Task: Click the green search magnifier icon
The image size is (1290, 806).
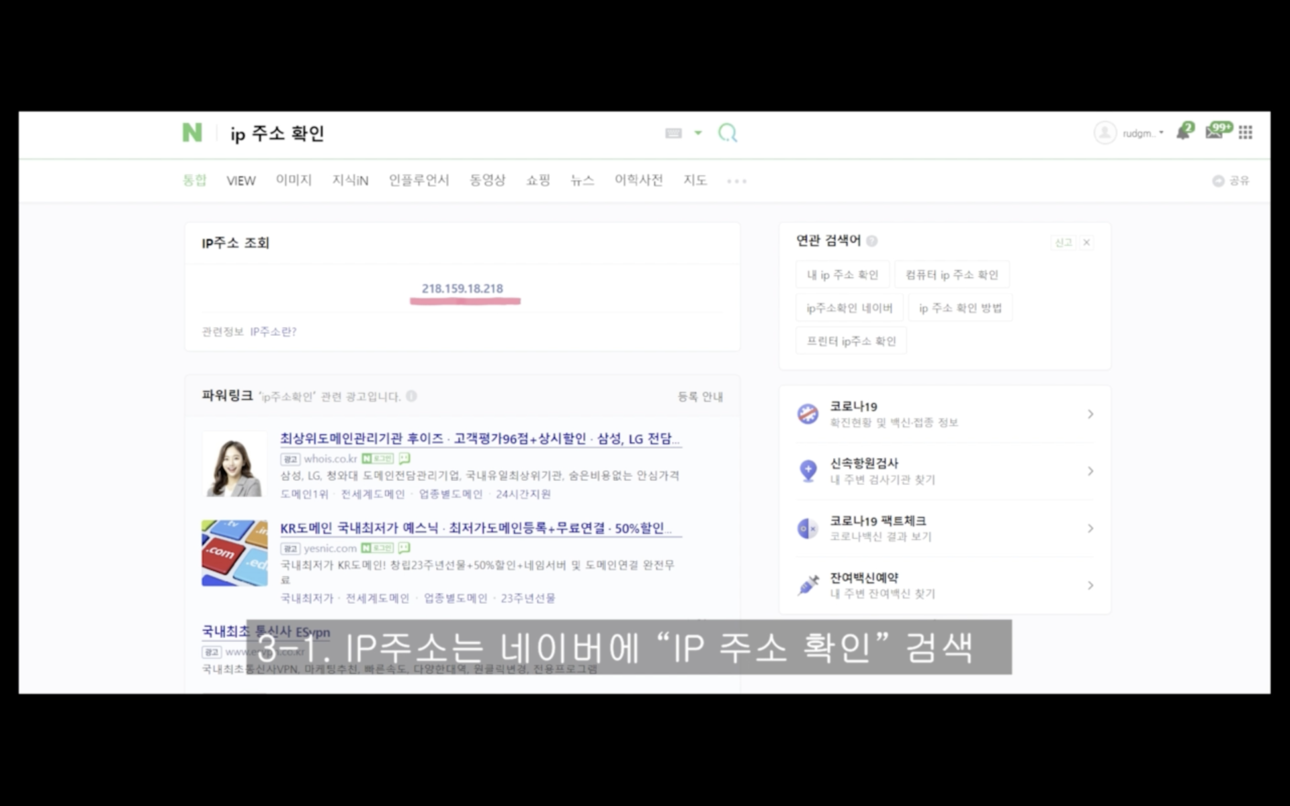Action: (x=728, y=133)
